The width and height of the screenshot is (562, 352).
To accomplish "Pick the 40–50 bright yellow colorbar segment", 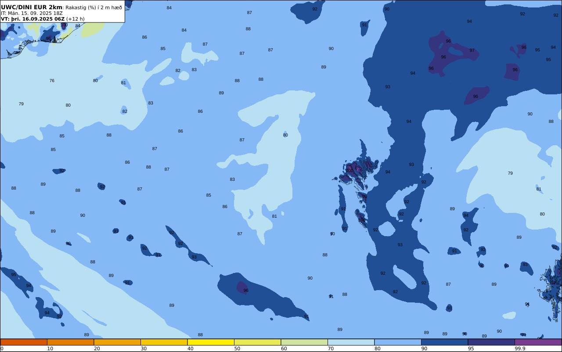I will 211,342.
